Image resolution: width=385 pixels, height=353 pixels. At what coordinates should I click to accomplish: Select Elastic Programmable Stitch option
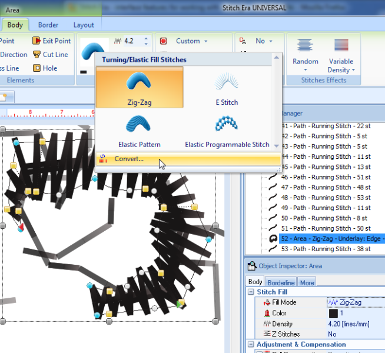pos(227,129)
